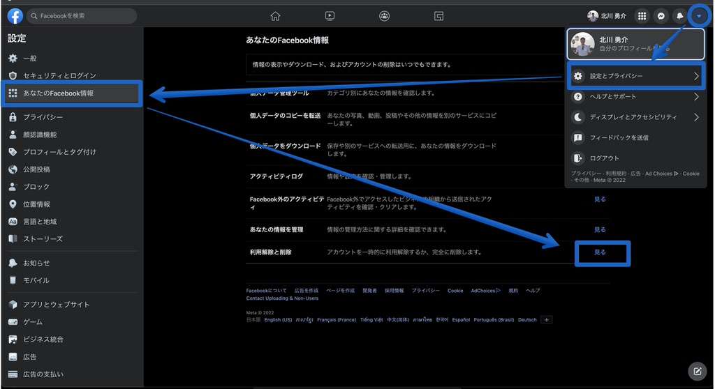This screenshot has height=389, width=715.
Task: Click feedback icon beside フィードバックを送信
Action: pyautogui.click(x=577, y=137)
